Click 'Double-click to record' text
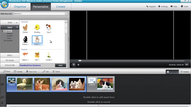The height and width of the screenshot is (107, 191). click(99, 102)
